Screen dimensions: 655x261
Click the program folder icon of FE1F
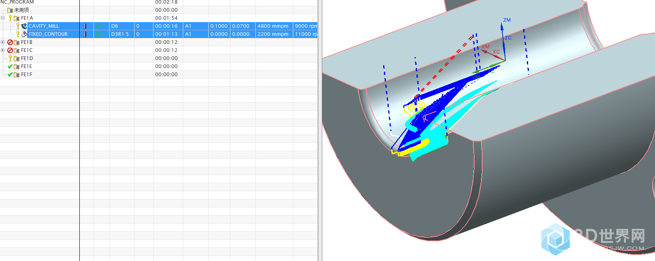click(17, 75)
